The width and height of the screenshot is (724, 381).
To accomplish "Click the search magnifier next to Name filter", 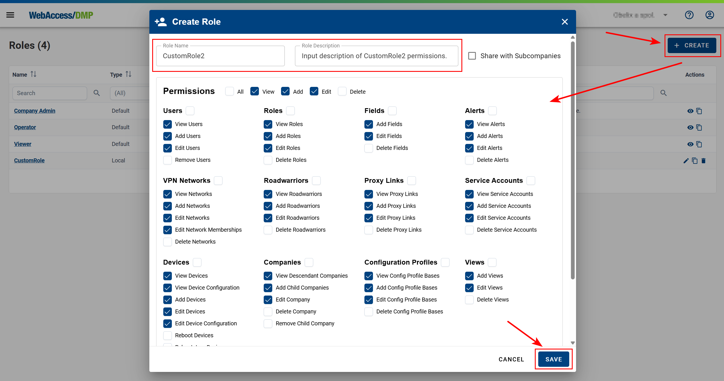I will click(x=96, y=93).
